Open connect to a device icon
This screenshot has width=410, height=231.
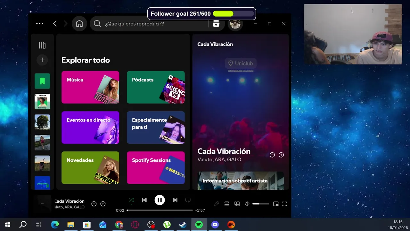237,204
